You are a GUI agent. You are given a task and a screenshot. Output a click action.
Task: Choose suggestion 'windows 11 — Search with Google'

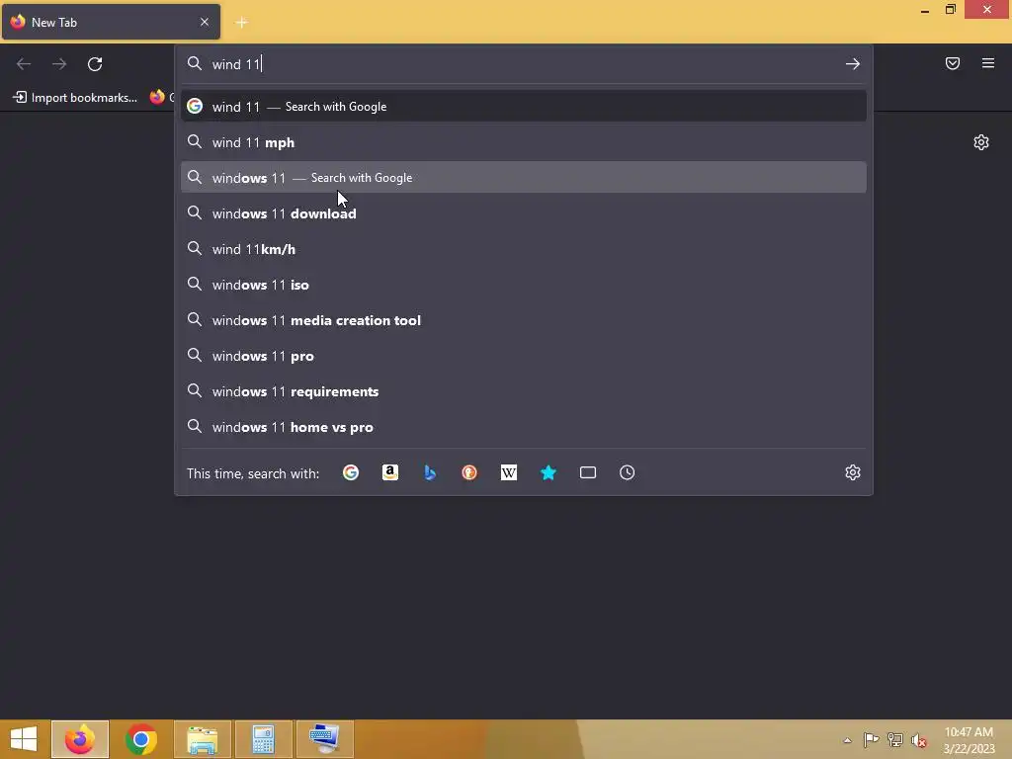pyautogui.click(x=524, y=178)
